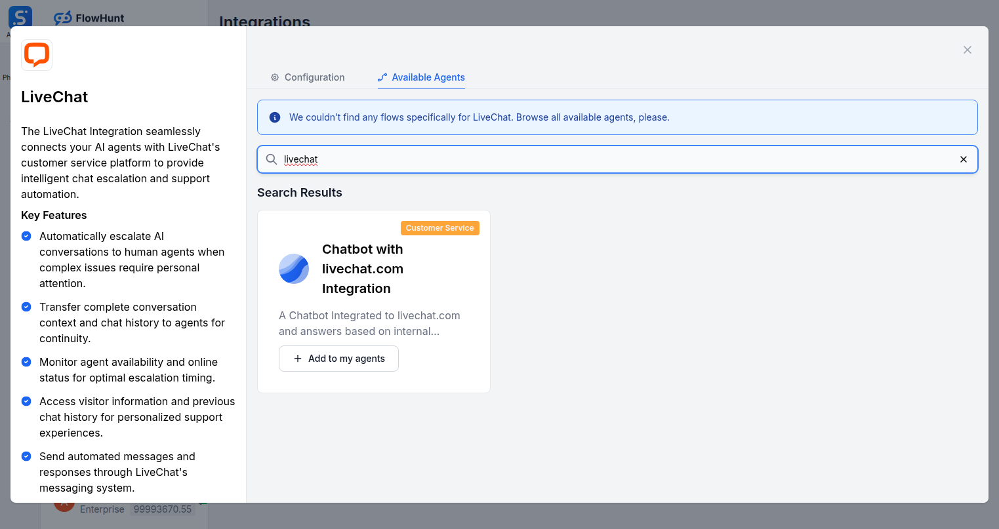Clear the search with the X icon

pos(964,159)
